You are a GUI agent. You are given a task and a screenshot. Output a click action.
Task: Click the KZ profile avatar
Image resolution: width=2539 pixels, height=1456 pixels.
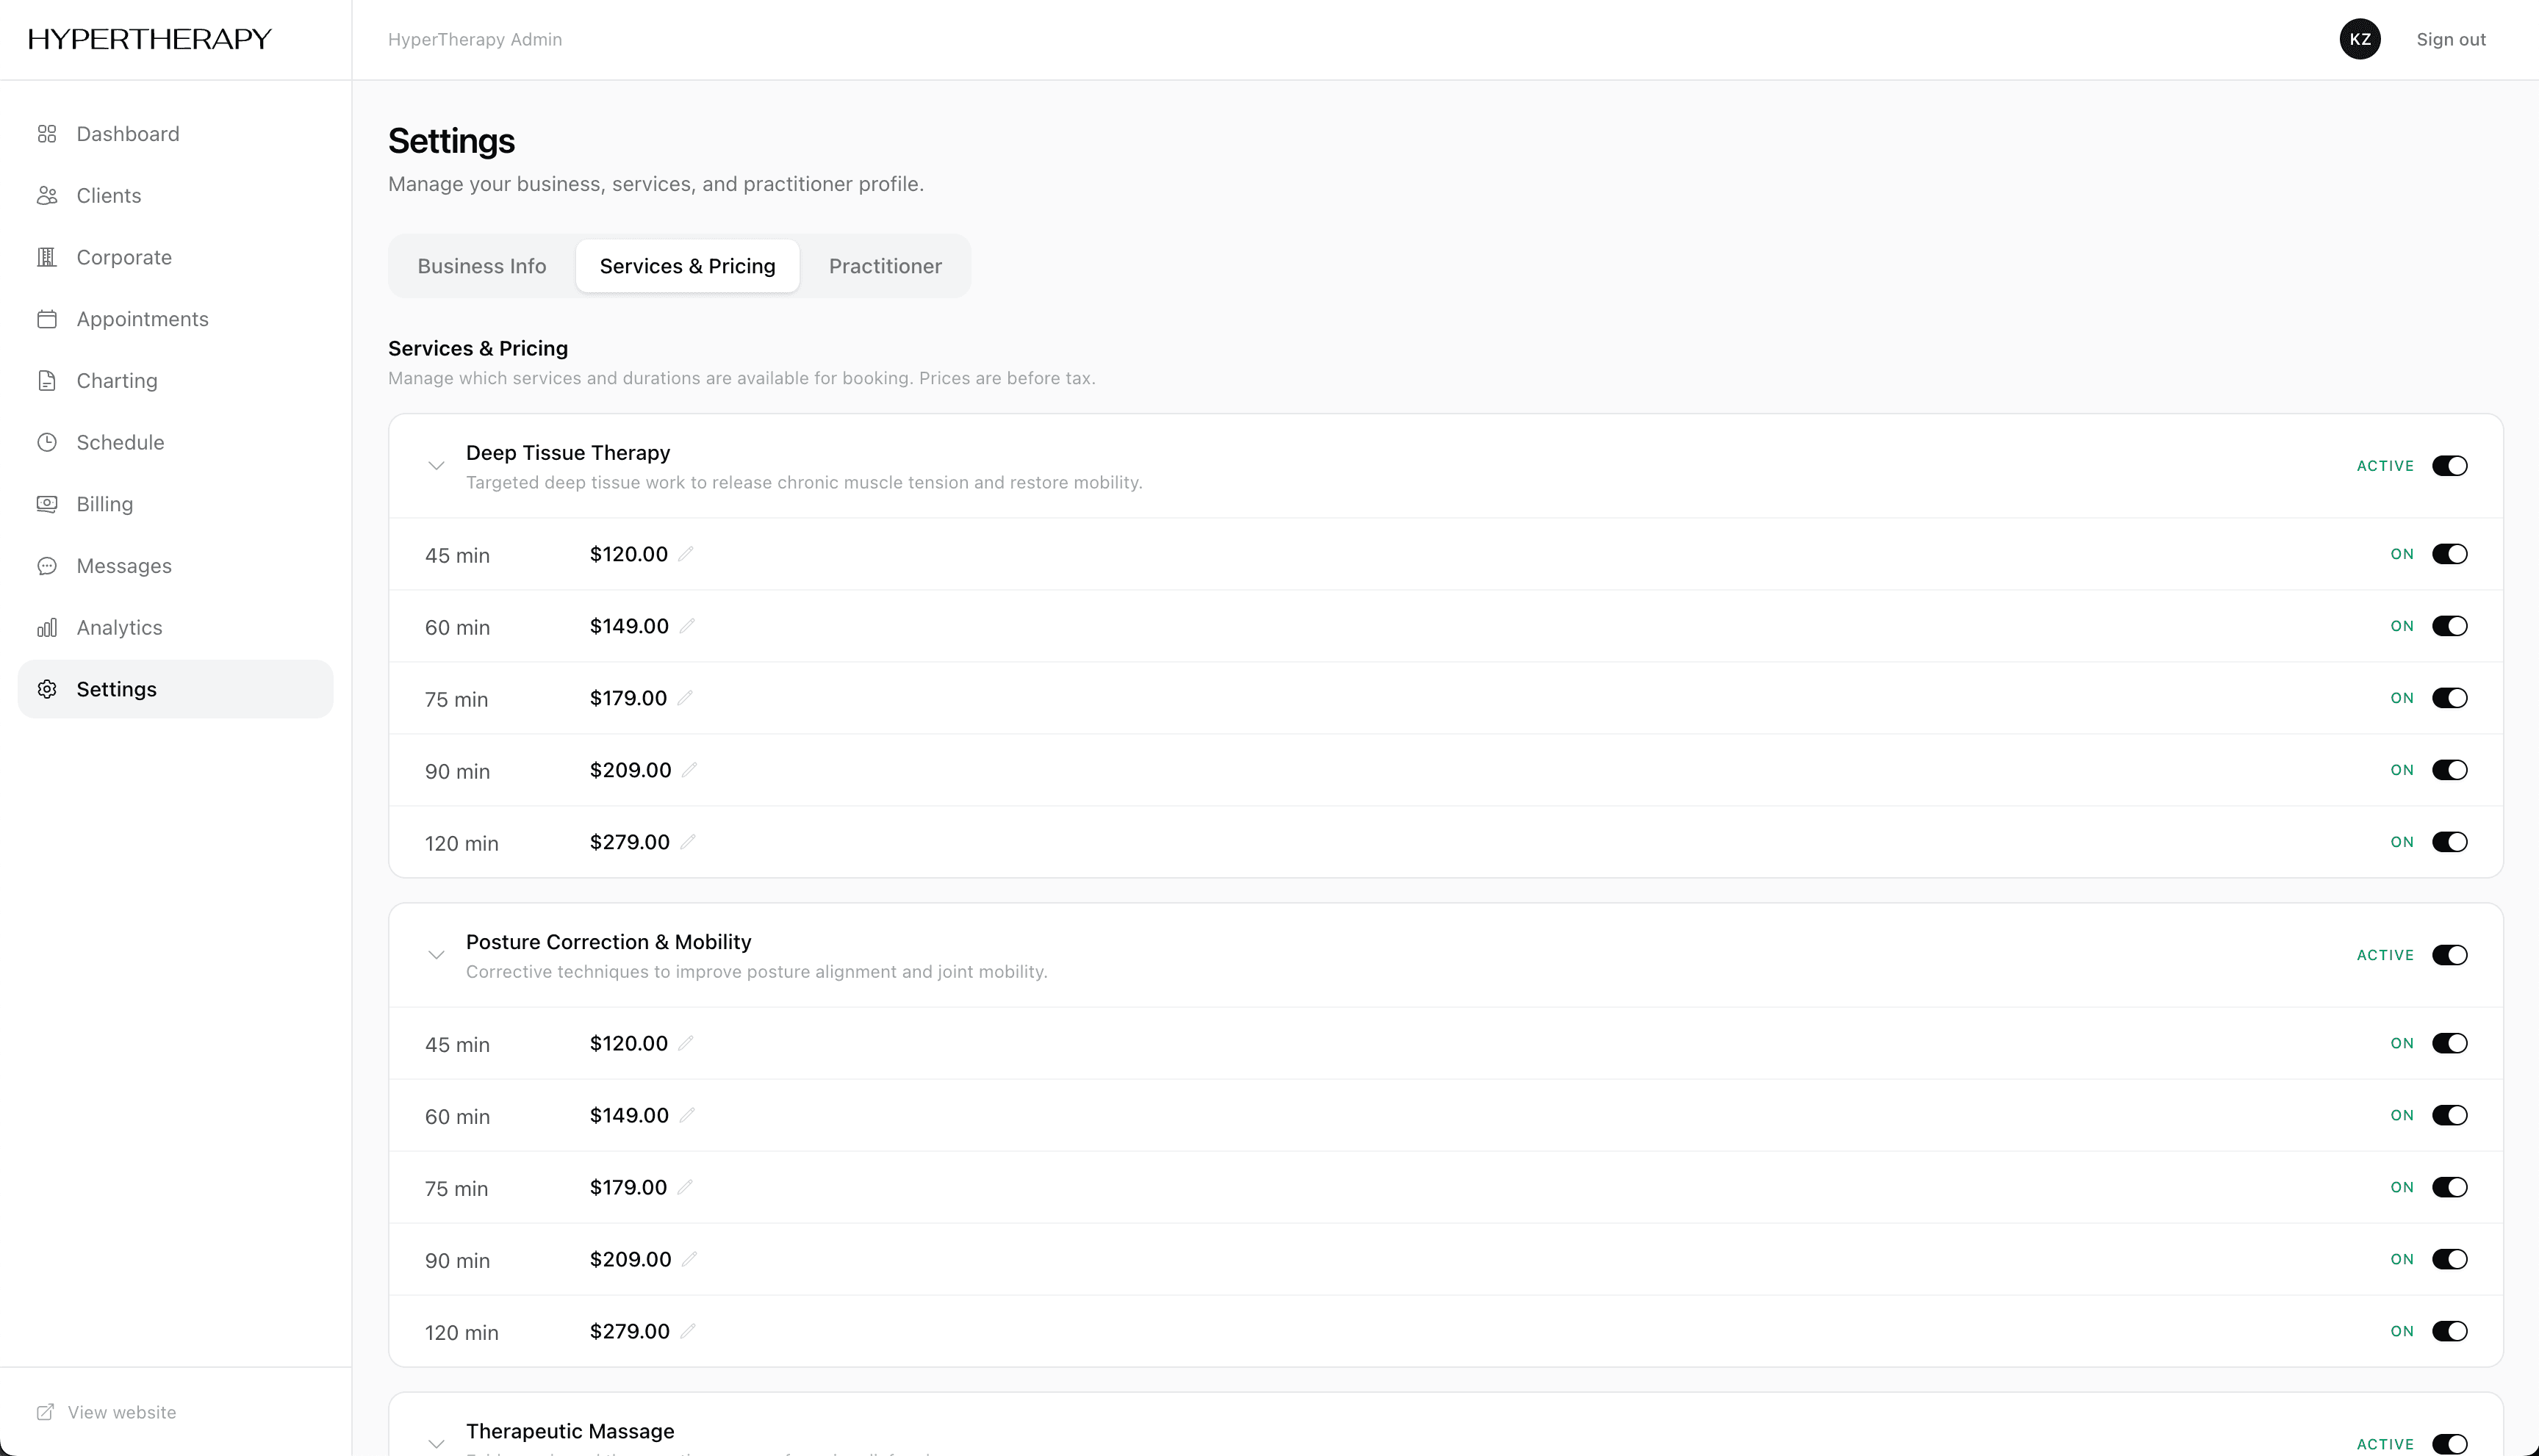click(2360, 39)
